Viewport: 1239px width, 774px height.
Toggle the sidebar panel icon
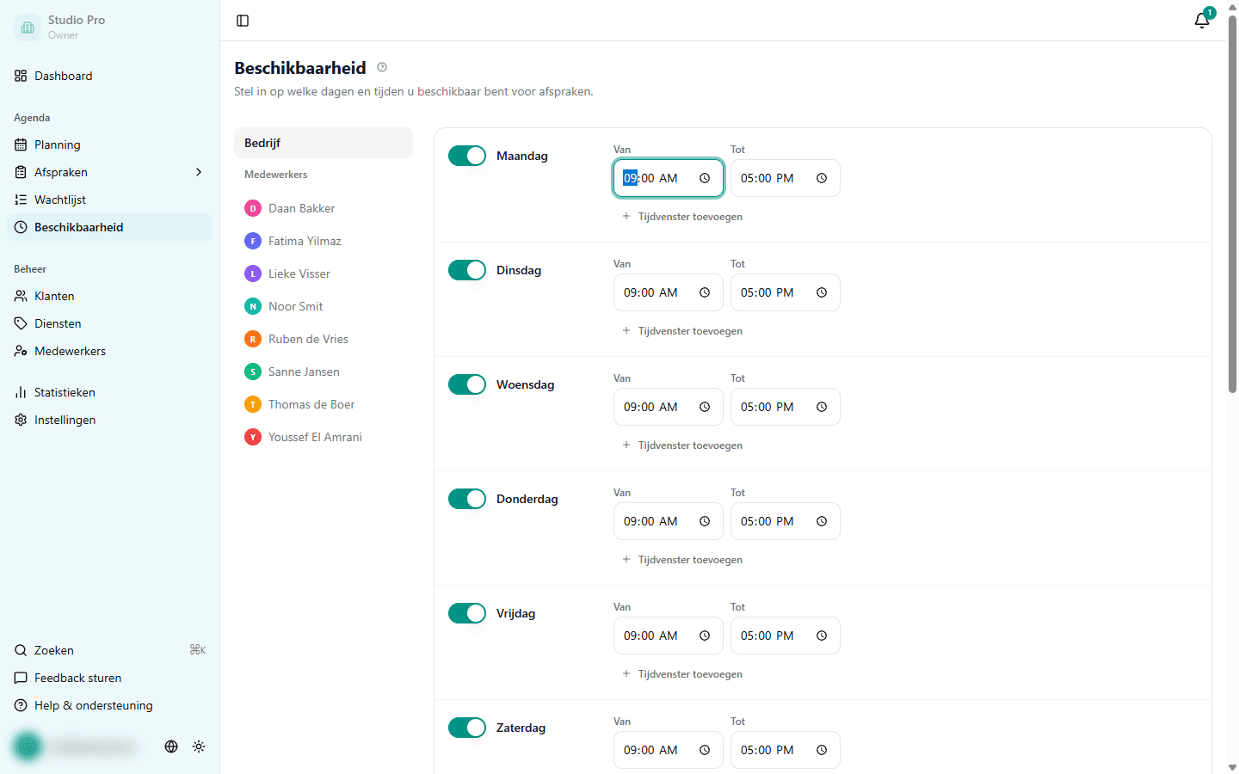pos(243,21)
